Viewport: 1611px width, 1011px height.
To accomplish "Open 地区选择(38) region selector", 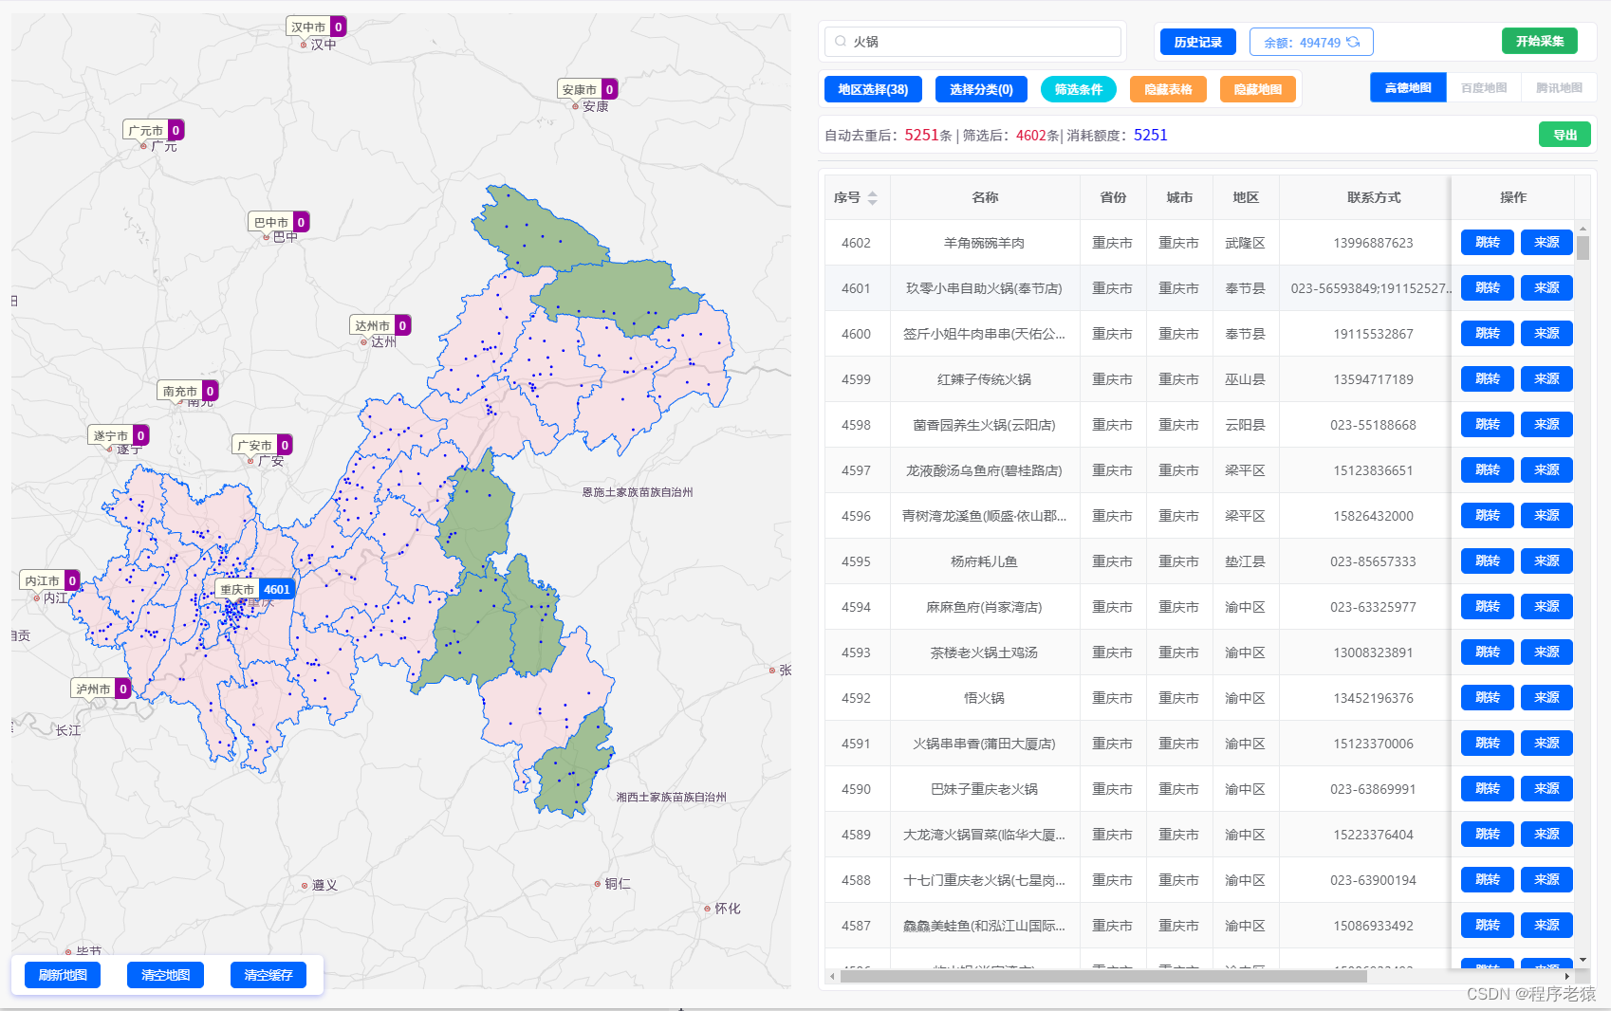I will tap(873, 89).
